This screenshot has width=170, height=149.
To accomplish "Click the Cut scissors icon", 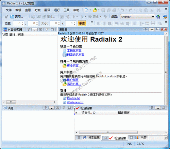I will pyautogui.click(x=152, y=10).
